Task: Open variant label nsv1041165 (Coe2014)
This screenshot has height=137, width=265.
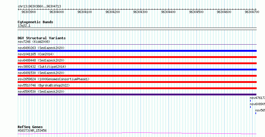Action: click(36, 54)
